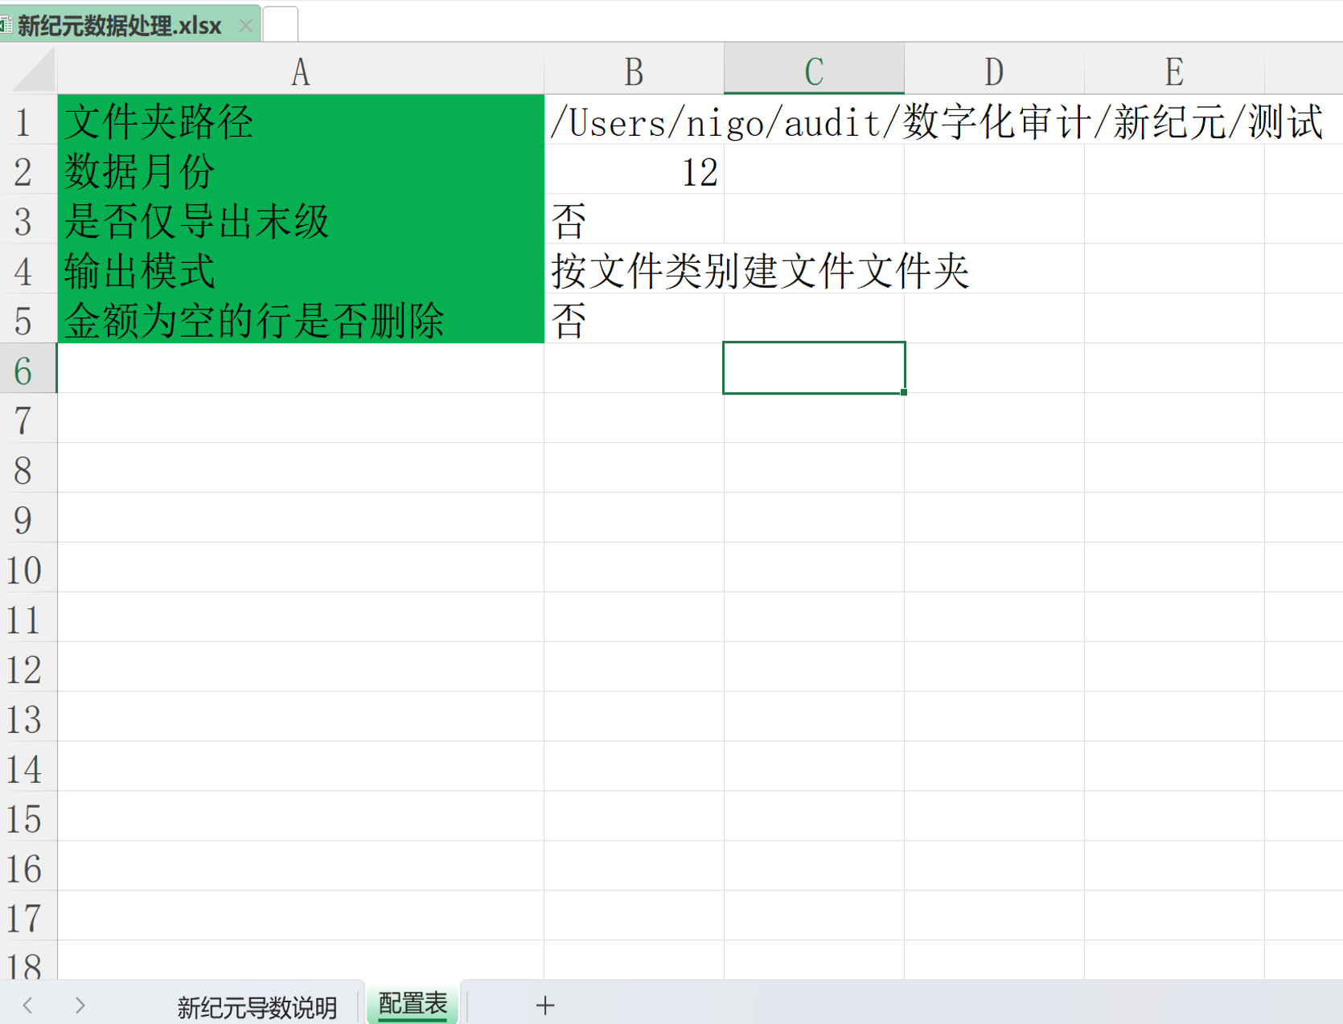
Task: Select the 配置表 sheet tab
Action: [413, 1004]
